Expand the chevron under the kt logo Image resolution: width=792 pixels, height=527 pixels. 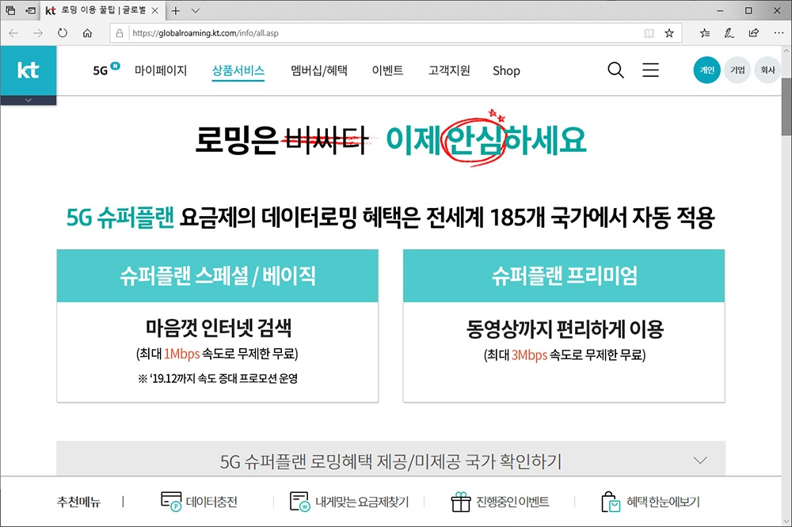29,100
